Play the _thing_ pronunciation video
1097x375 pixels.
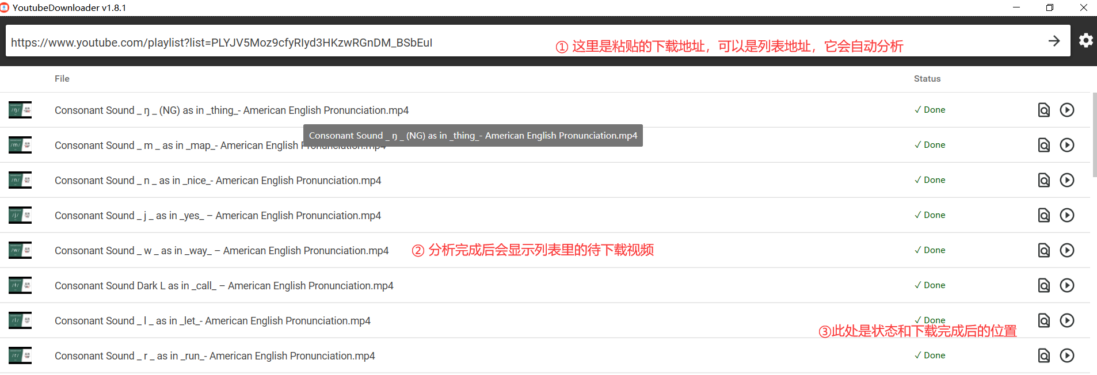[1067, 110]
